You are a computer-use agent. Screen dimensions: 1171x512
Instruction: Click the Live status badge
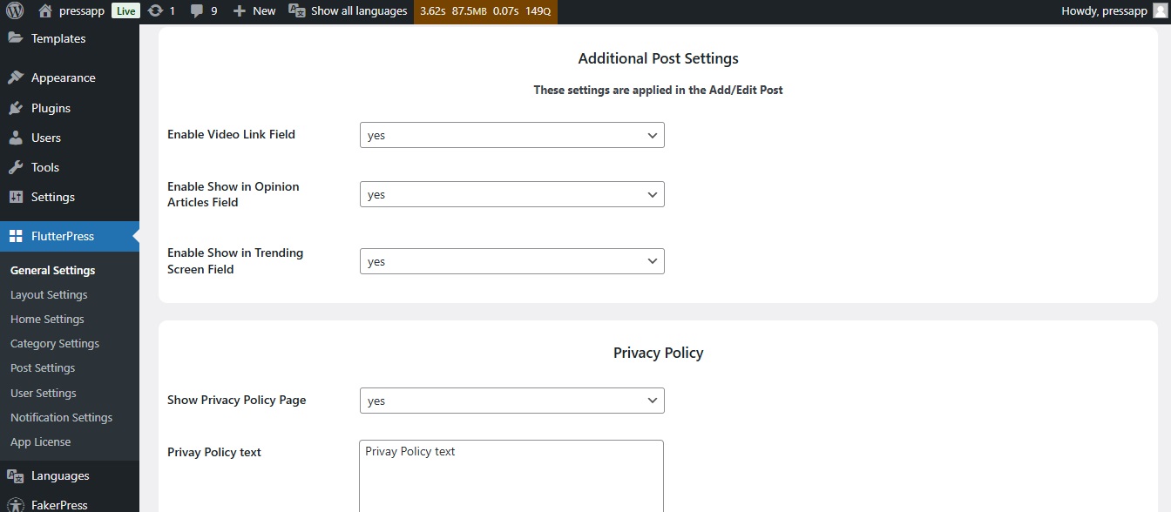point(125,11)
